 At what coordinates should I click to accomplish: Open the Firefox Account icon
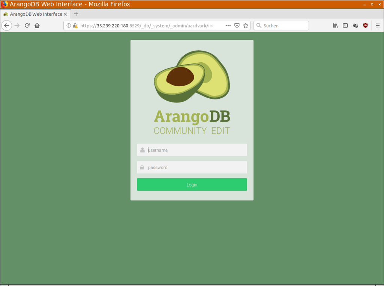[355, 25]
